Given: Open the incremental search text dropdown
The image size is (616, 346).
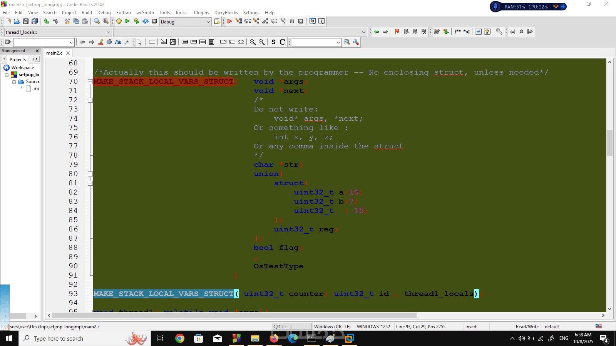Looking at the screenshot, I should click(44, 42).
